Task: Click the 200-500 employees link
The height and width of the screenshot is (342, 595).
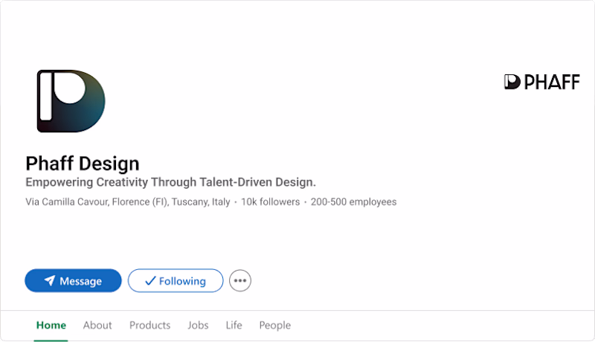Action: pos(353,201)
